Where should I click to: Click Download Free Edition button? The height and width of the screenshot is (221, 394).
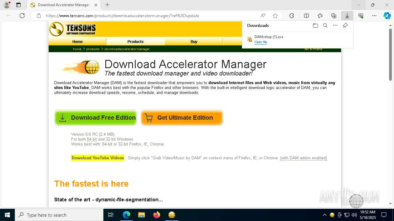(96, 118)
